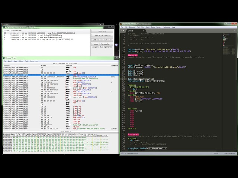Select the untitled tab in Sublime Text

126,30
